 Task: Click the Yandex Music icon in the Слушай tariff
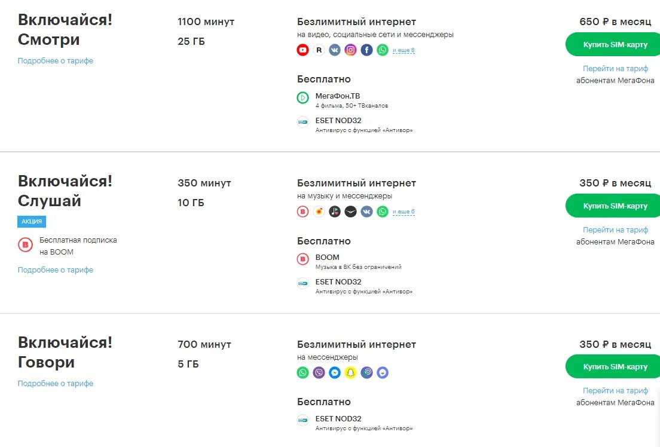click(319, 212)
